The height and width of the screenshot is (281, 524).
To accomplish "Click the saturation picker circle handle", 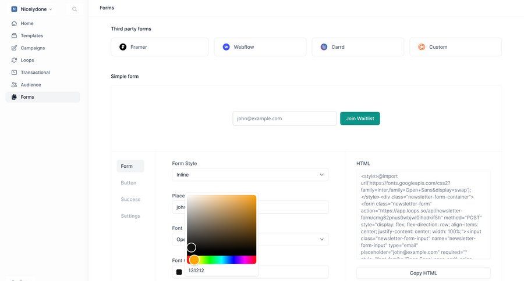I will [192, 247].
